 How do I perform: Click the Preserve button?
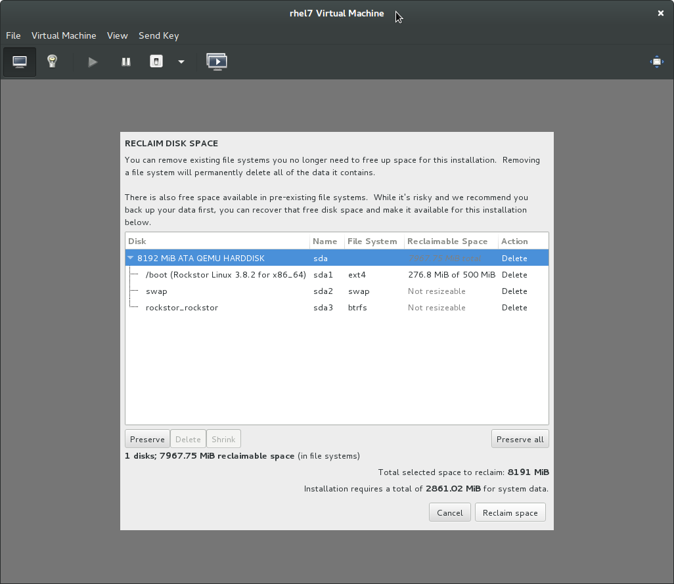tap(147, 439)
